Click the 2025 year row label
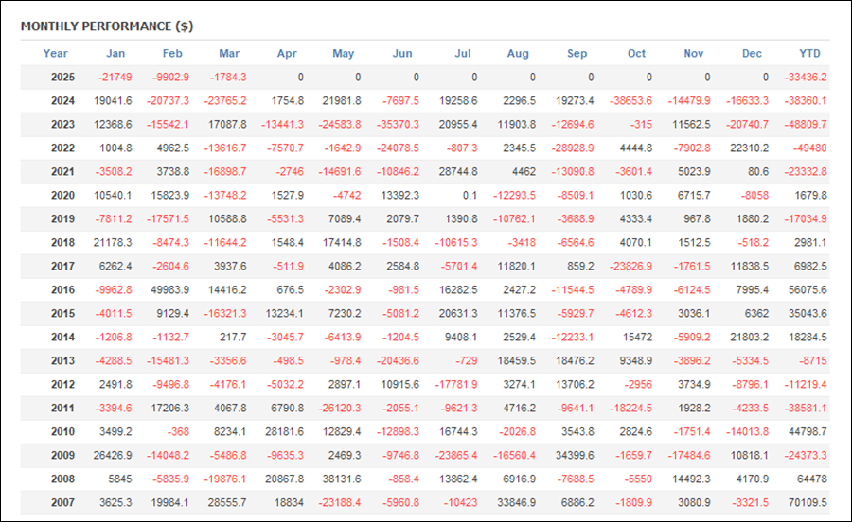The width and height of the screenshot is (852, 522). coord(63,77)
